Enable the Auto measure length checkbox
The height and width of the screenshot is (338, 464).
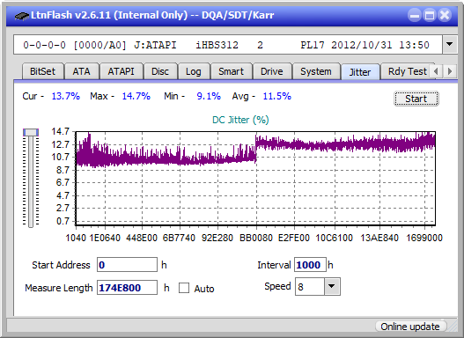click(x=184, y=288)
